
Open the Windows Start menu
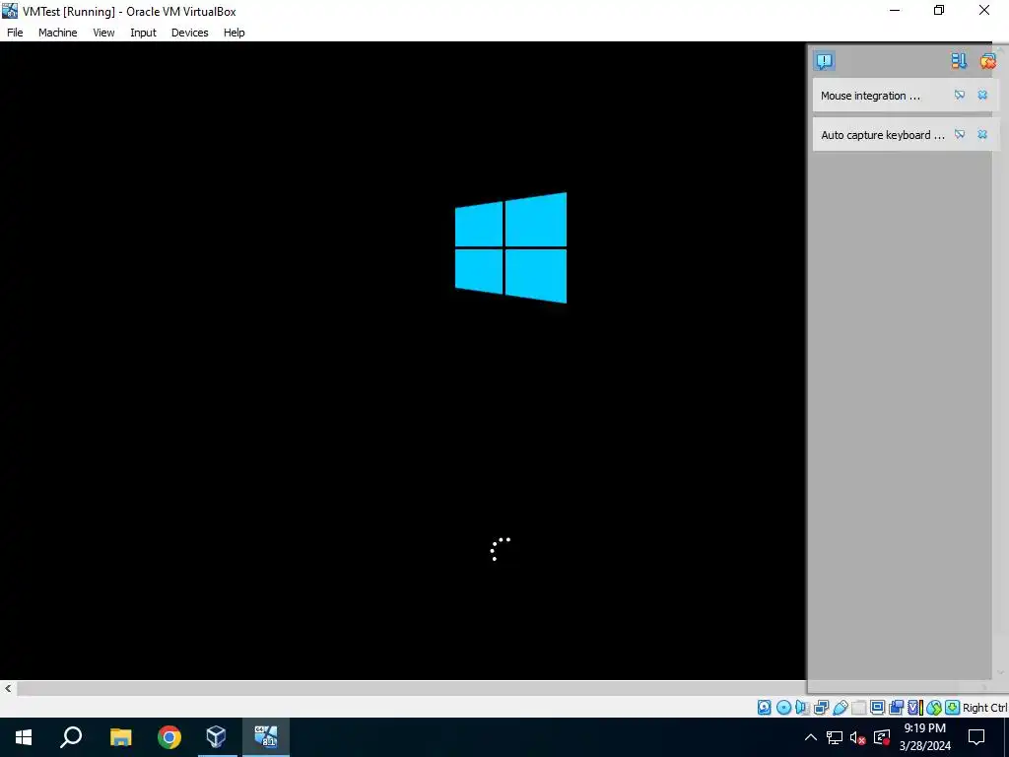pyautogui.click(x=24, y=737)
